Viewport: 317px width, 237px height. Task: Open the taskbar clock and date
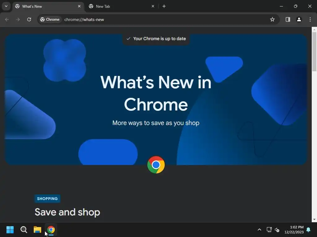(294, 230)
